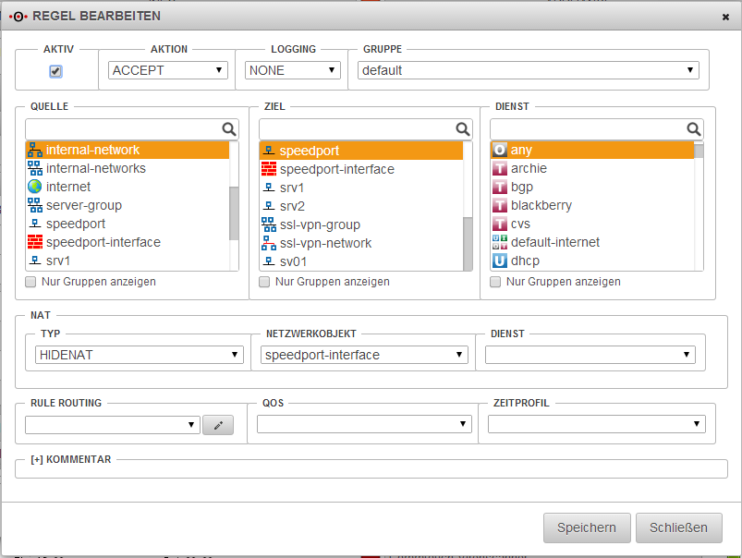The image size is (742, 558).
Task: Select ssl-vpn-group in the Ziel list
Action: click(320, 224)
